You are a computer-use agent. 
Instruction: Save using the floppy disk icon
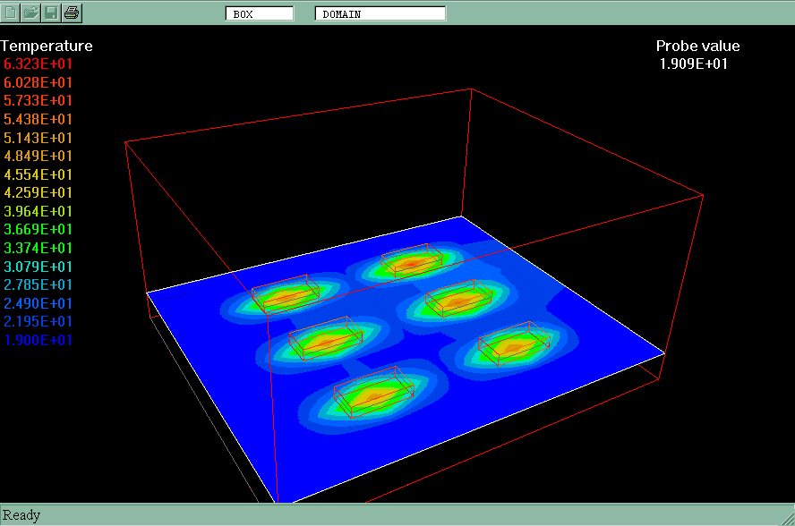tap(52, 13)
